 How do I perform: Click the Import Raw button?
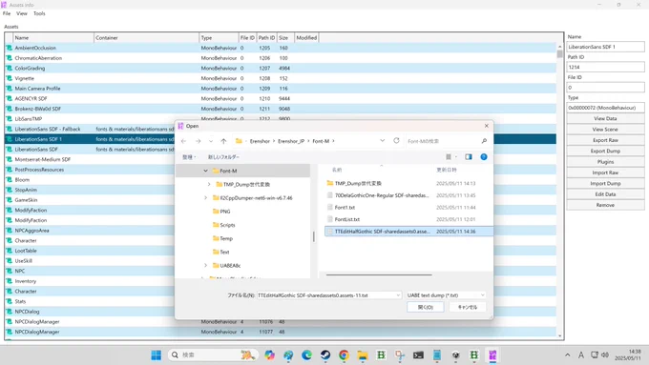605,172
